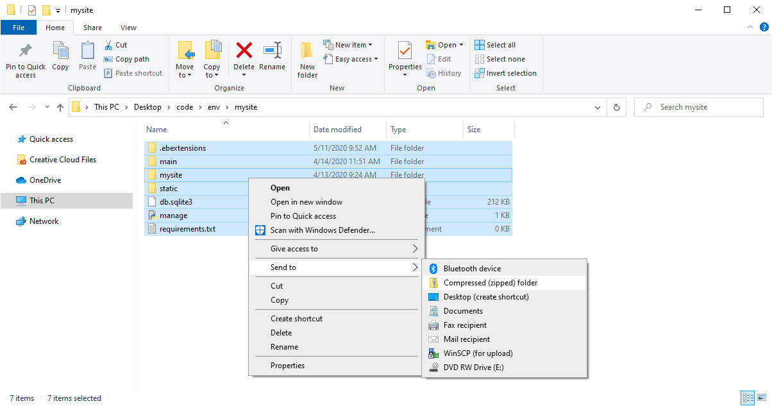Click Paste shortcut in ribbon
This screenshot has width=772, height=406.
(133, 73)
